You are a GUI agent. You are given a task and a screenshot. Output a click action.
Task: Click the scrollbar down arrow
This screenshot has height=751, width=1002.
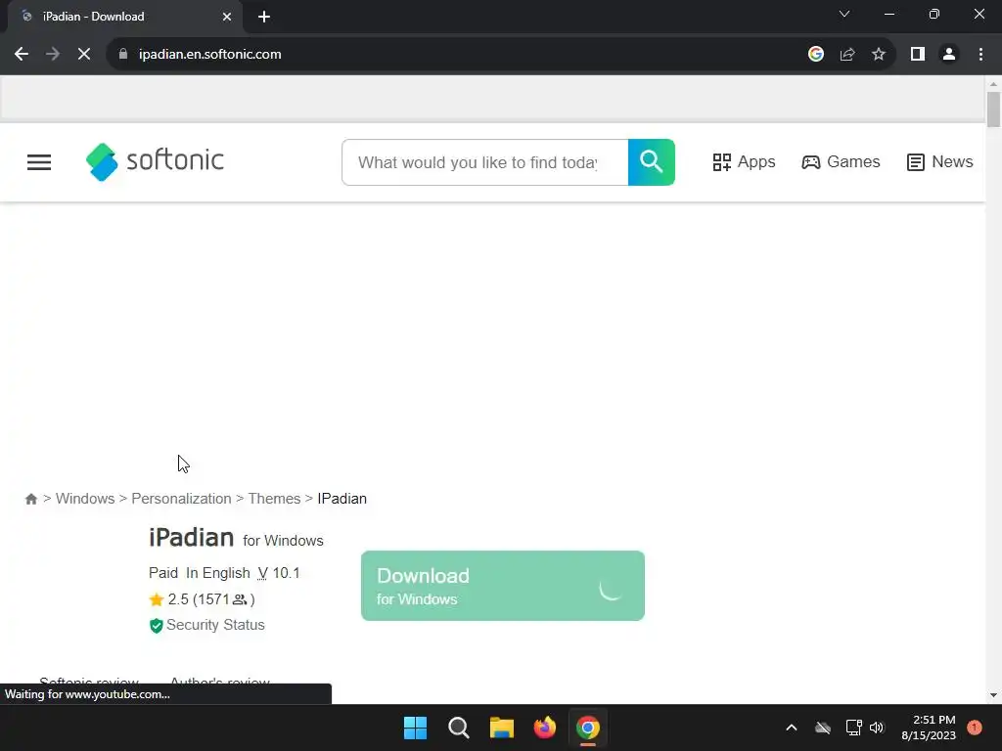tap(993, 695)
